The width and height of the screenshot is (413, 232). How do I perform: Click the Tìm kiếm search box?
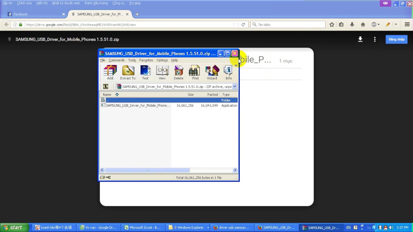click(288, 24)
